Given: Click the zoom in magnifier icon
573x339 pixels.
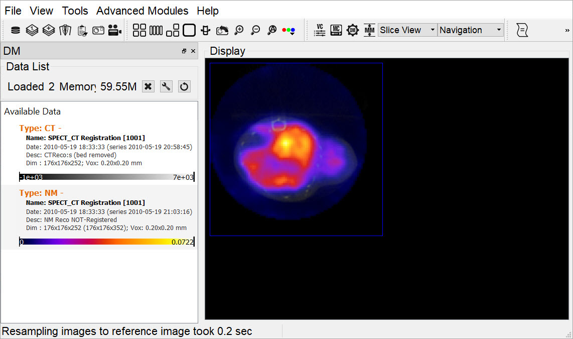Looking at the screenshot, I should pos(239,31).
